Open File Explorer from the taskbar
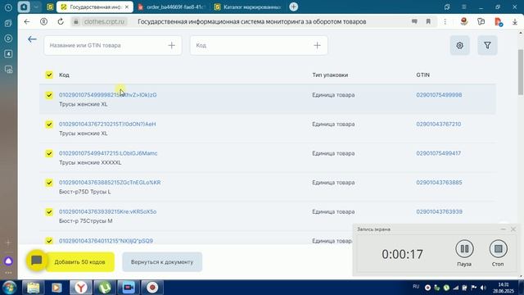 tap(33, 288)
